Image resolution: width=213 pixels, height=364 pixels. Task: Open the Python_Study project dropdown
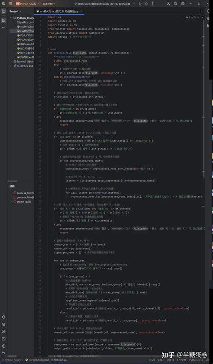(28, 4)
